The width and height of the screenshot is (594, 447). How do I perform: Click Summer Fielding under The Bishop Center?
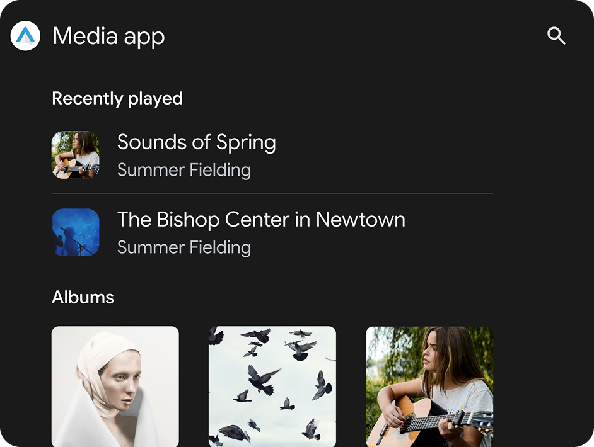coord(183,247)
